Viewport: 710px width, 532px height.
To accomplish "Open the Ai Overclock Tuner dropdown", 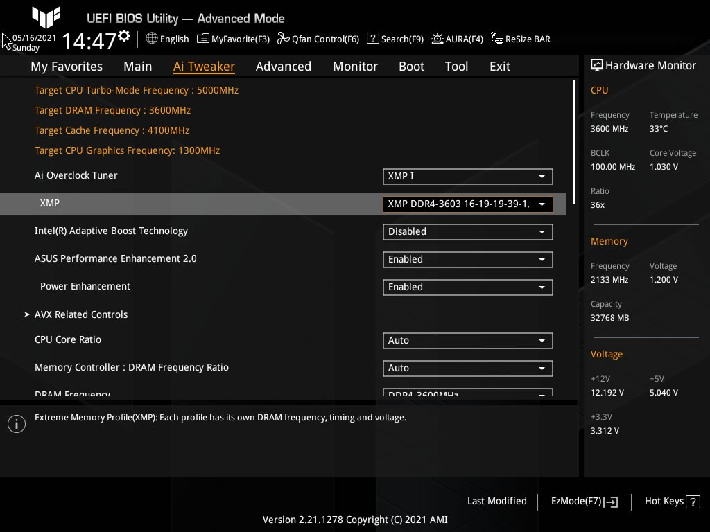I will coord(467,177).
